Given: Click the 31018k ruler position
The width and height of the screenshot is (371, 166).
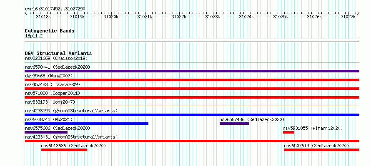Looking at the screenshot, I should [43, 17].
